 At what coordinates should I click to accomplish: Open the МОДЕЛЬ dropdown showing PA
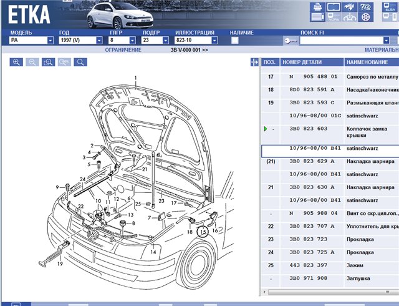pyautogui.click(x=31, y=41)
